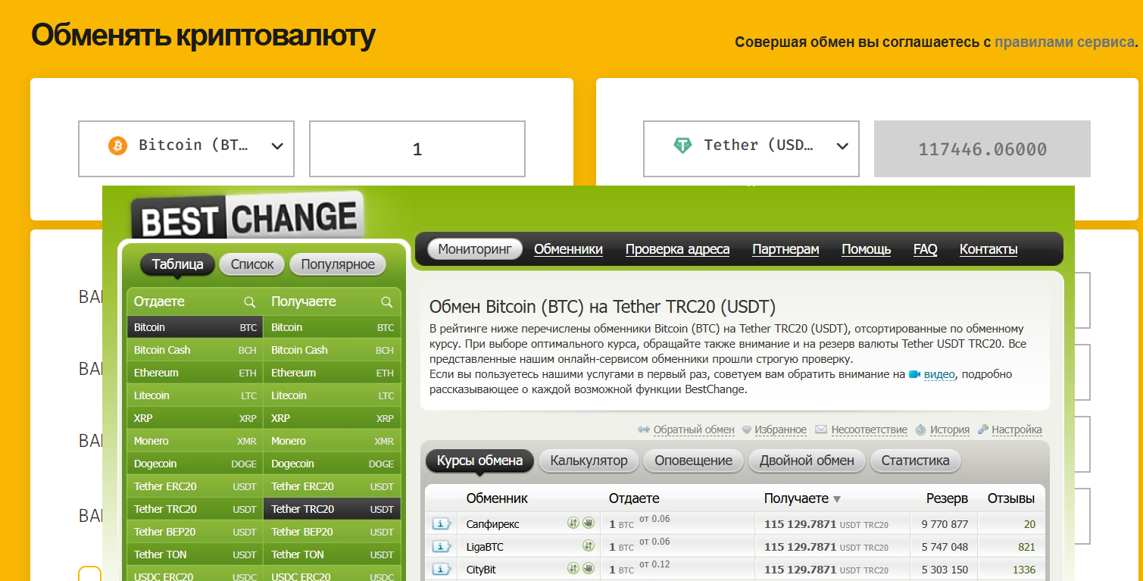Click the video camera icon in description
The height and width of the screenshot is (581, 1143).
click(x=914, y=374)
